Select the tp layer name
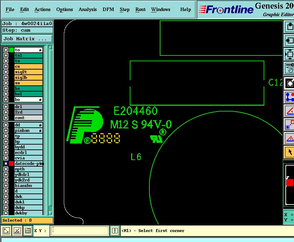This screenshot has height=242, width=294. tap(29, 136)
